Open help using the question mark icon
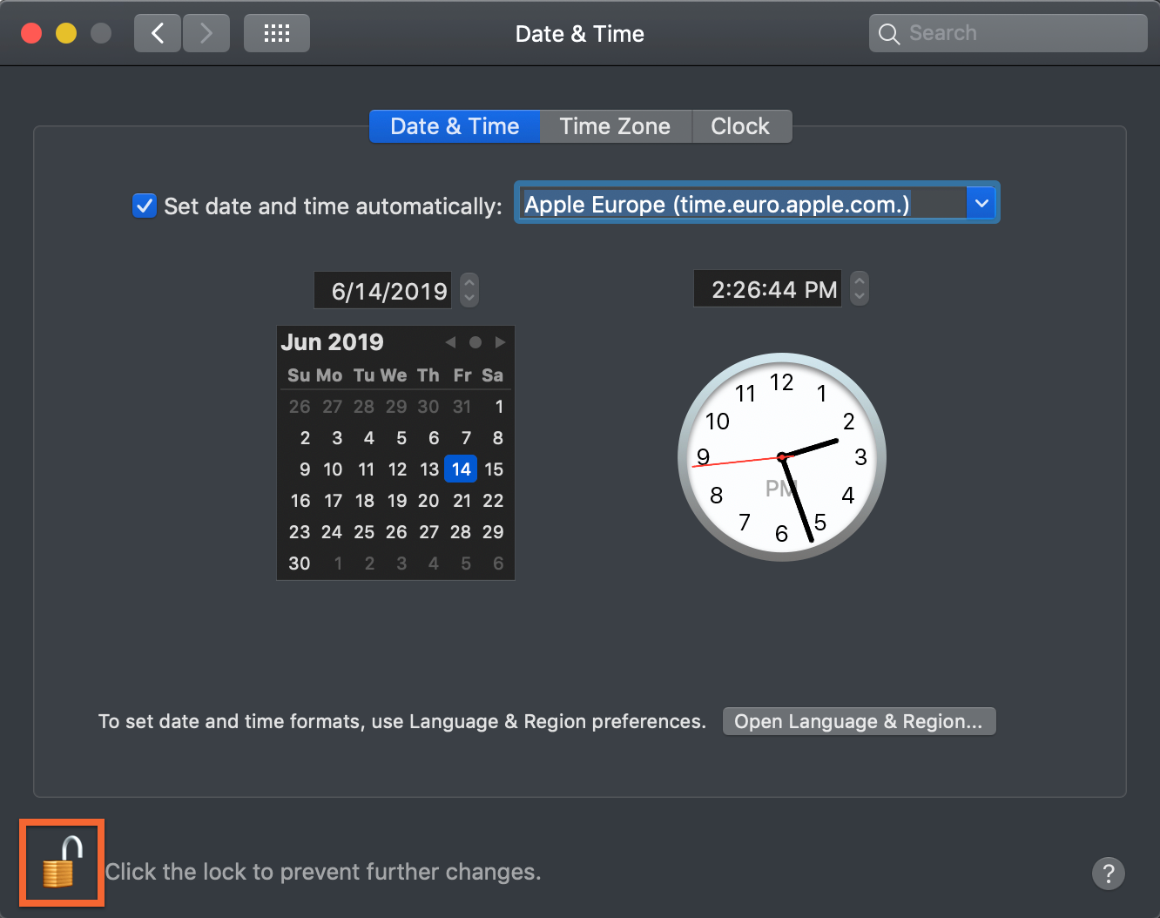 coord(1108,873)
